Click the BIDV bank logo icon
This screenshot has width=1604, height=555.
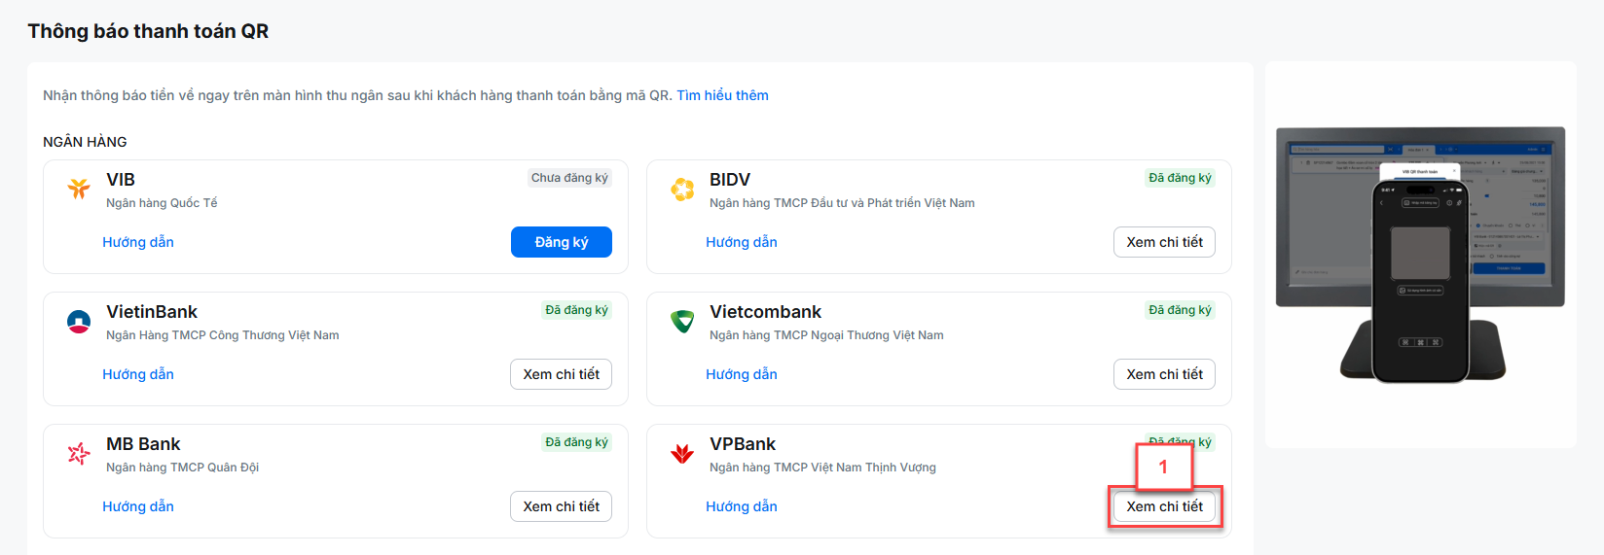tap(682, 188)
